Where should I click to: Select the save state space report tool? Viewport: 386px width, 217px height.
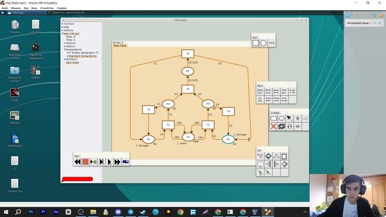tap(284, 156)
